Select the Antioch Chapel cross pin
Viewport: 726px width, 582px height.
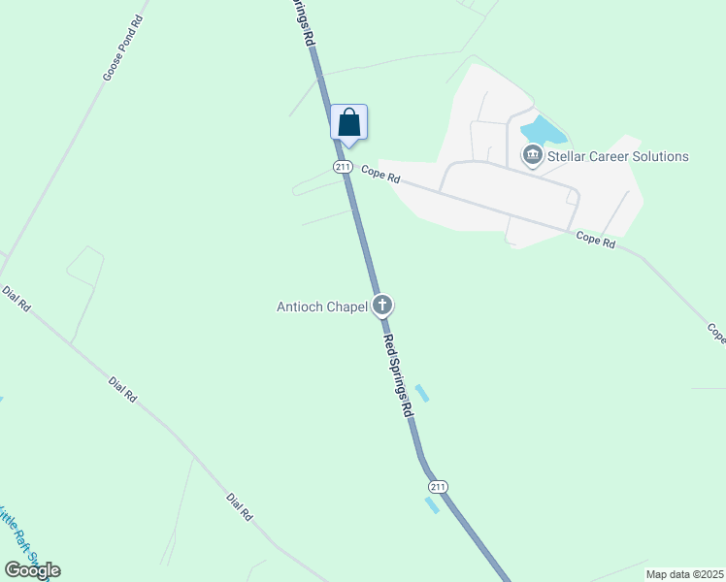[x=382, y=306]
